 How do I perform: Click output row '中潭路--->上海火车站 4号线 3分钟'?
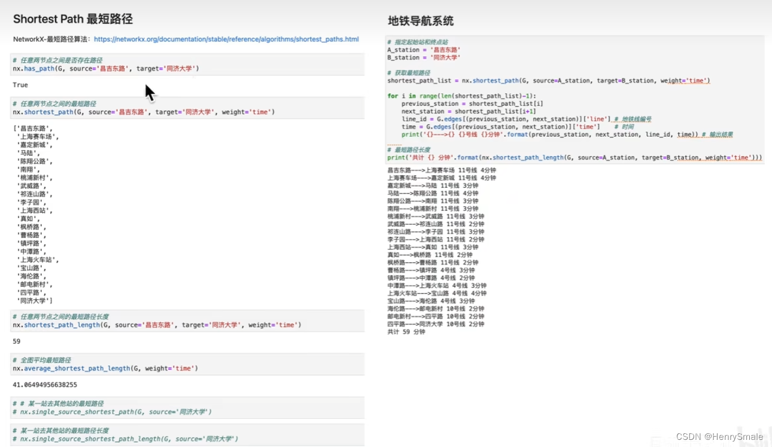[x=437, y=286]
